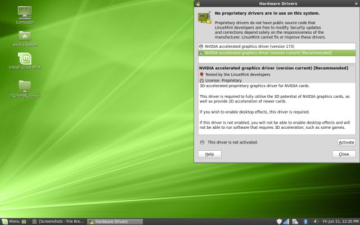Image resolution: width=360 pixels, height=225 pixels.
Task: Switch to Hardware Drivers taskbar window
Action: click(x=111, y=221)
